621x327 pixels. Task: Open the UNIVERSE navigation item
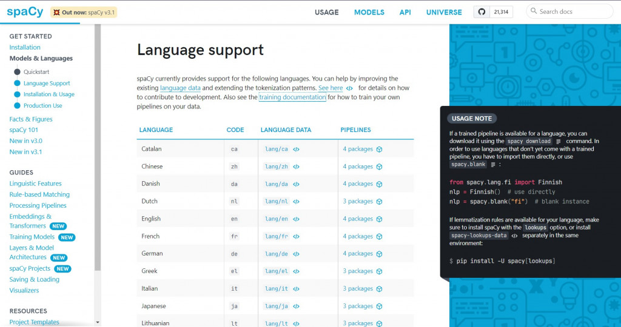pyautogui.click(x=444, y=12)
